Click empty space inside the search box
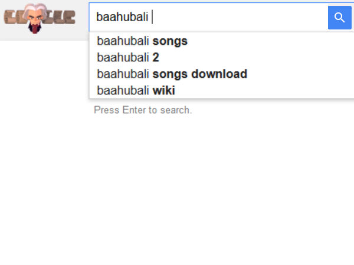 248,18
